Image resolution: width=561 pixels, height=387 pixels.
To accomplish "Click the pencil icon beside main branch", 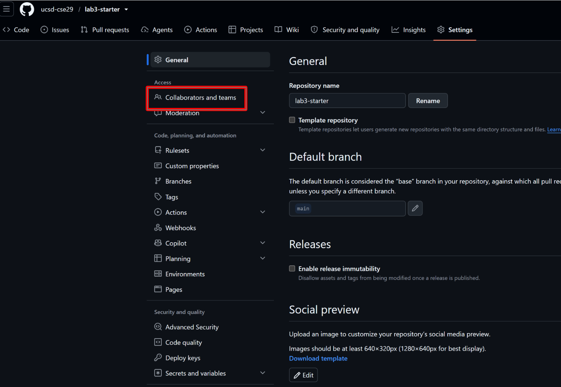I will pos(415,208).
